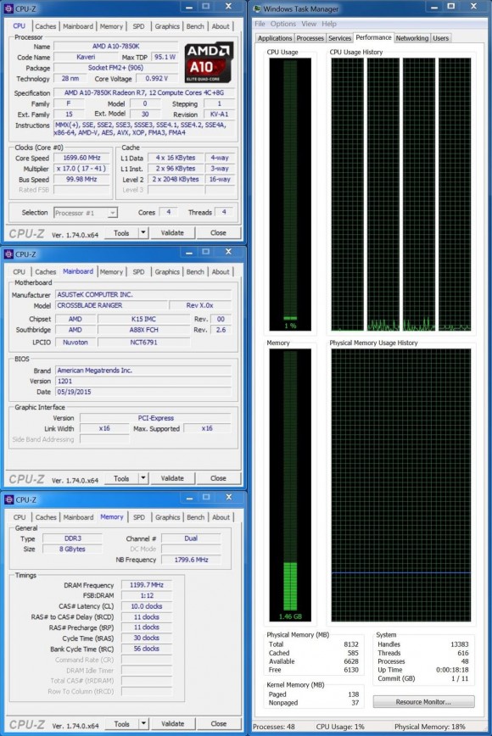This screenshot has width=492, height=736.
Task: Click DRAM Frequency value 1199.7 MHz
Action: (x=147, y=585)
